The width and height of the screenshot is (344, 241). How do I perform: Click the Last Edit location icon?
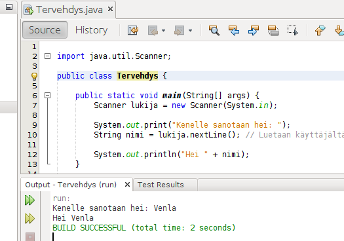[133, 30]
